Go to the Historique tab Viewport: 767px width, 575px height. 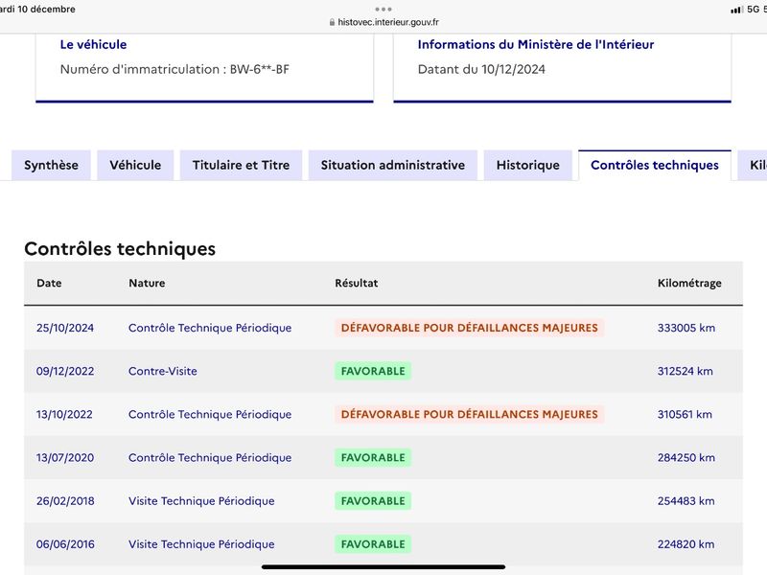[528, 165]
